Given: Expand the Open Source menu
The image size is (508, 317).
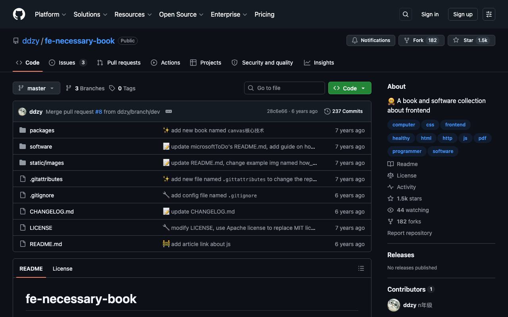Looking at the screenshot, I should (181, 14).
